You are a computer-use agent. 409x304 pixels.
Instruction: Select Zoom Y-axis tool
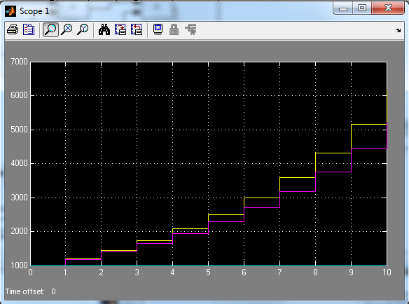83,29
